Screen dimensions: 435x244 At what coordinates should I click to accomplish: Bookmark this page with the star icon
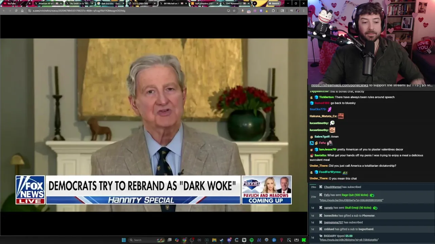(x=234, y=11)
